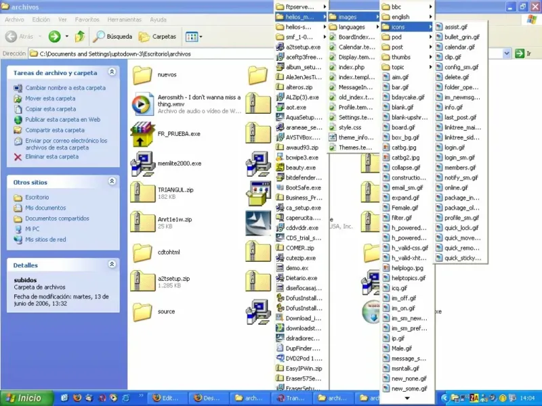The width and height of the screenshot is (542, 406).
Task: Select the Aerosmith wmv media file icon
Action: pos(142,104)
